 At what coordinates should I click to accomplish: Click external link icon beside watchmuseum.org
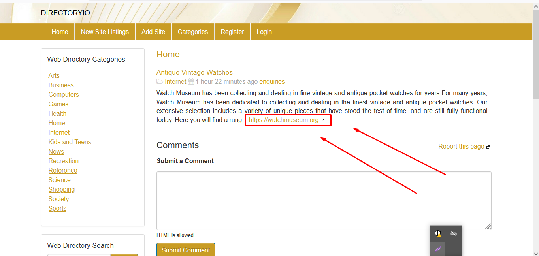point(322,120)
